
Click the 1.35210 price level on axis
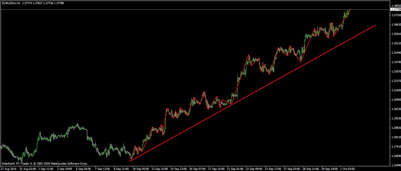[x=396, y=43]
